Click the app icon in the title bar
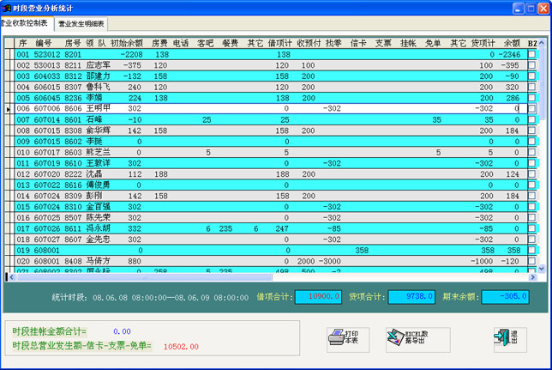552x370 pixels. coord(7,7)
